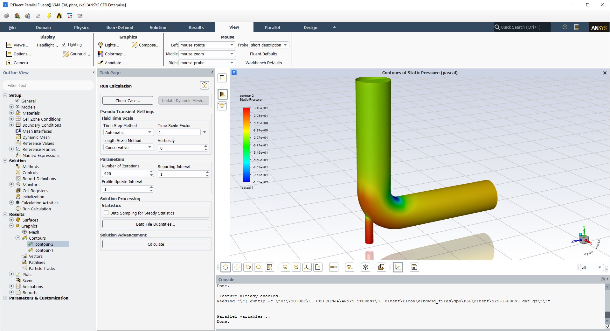The width and height of the screenshot is (610, 331).
Task: Click the Workbench Defaults button
Action: tap(264, 63)
